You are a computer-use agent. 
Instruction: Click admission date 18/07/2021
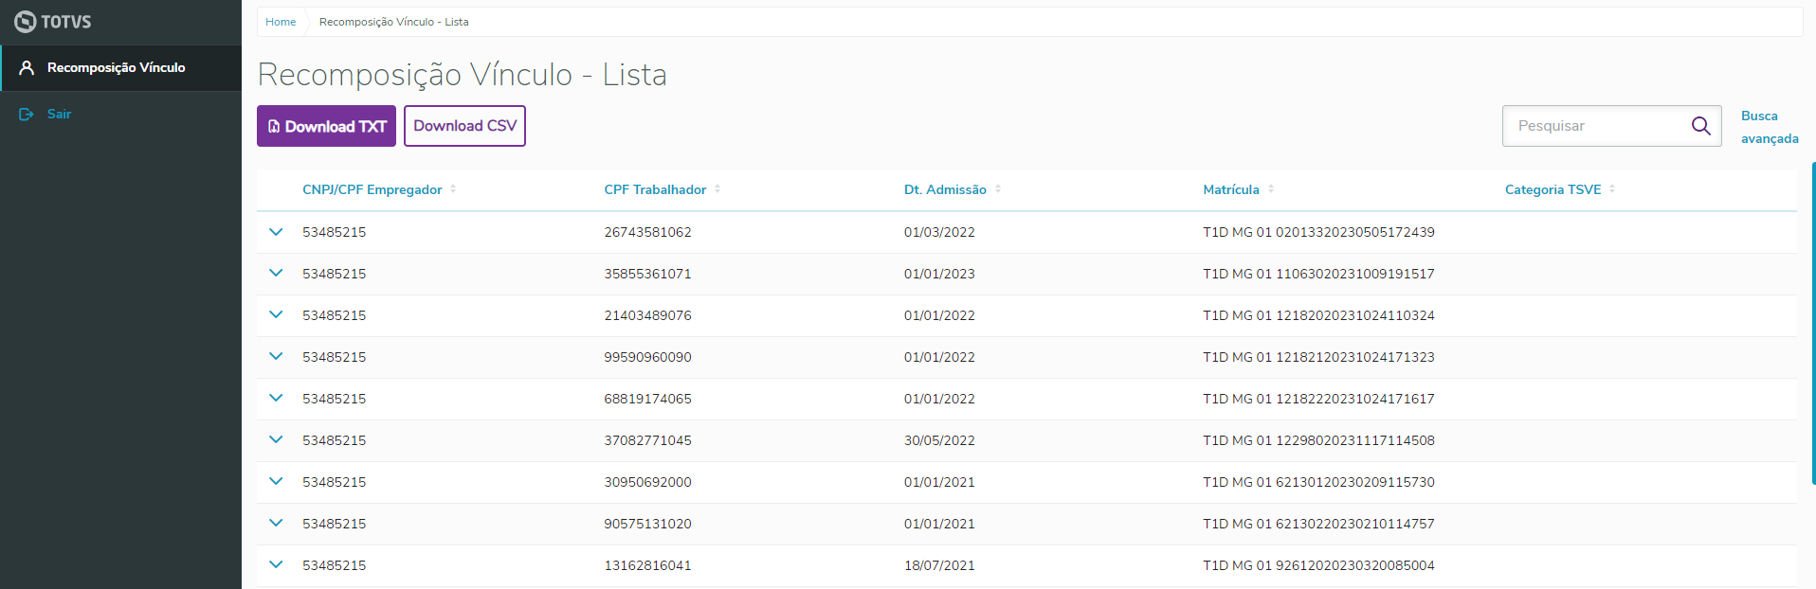click(939, 565)
